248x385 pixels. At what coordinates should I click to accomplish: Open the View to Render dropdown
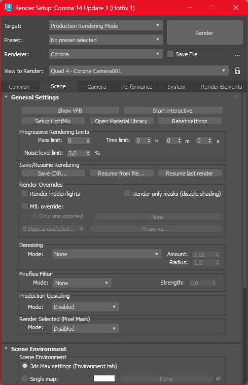[138, 71]
